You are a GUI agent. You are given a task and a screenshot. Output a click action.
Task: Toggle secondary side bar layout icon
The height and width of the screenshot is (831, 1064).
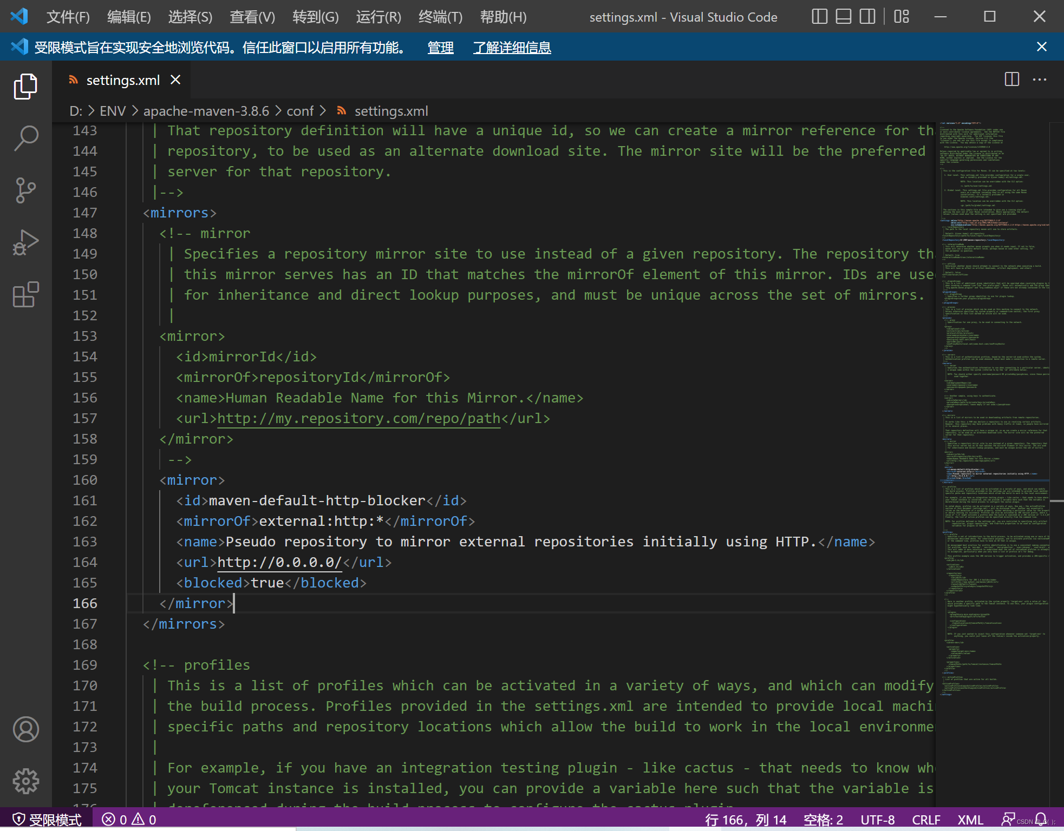[867, 17]
